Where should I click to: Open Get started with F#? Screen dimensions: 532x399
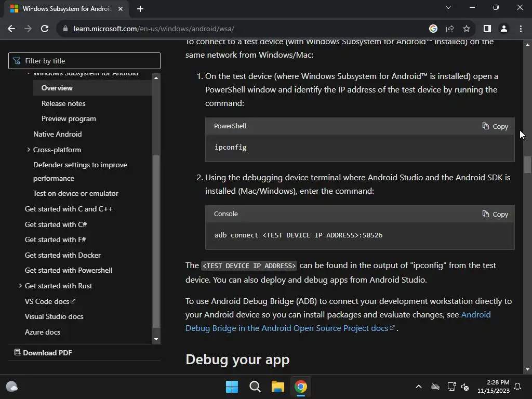(55, 240)
